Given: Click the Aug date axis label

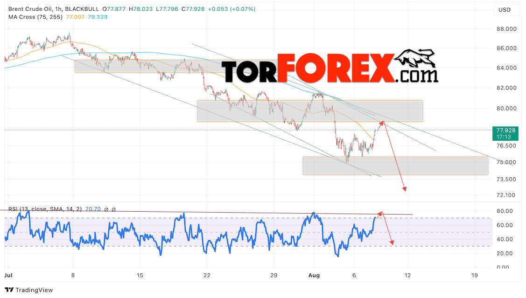Looking at the screenshot, I should coord(314,276).
